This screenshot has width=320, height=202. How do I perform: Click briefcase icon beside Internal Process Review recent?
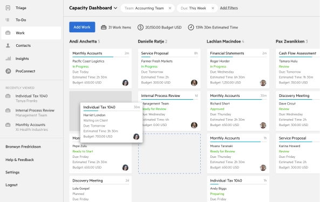click(x=8, y=110)
